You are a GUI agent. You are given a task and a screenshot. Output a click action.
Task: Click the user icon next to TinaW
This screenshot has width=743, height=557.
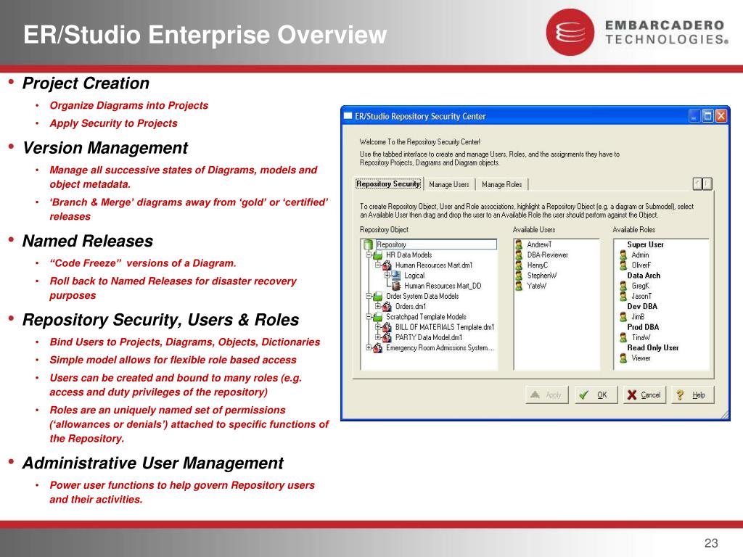pos(623,338)
